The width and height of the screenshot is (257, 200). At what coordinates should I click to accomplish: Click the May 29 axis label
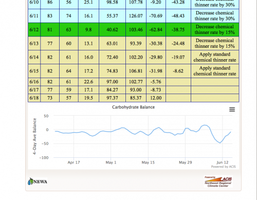(x=185, y=162)
